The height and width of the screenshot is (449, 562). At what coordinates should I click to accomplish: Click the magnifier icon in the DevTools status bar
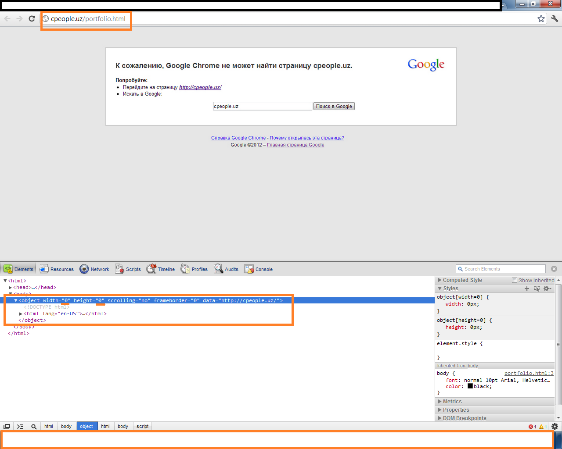point(34,426)
